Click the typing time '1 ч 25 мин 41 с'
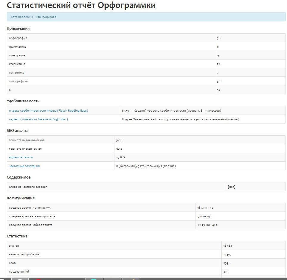 (x=207, y=225)
